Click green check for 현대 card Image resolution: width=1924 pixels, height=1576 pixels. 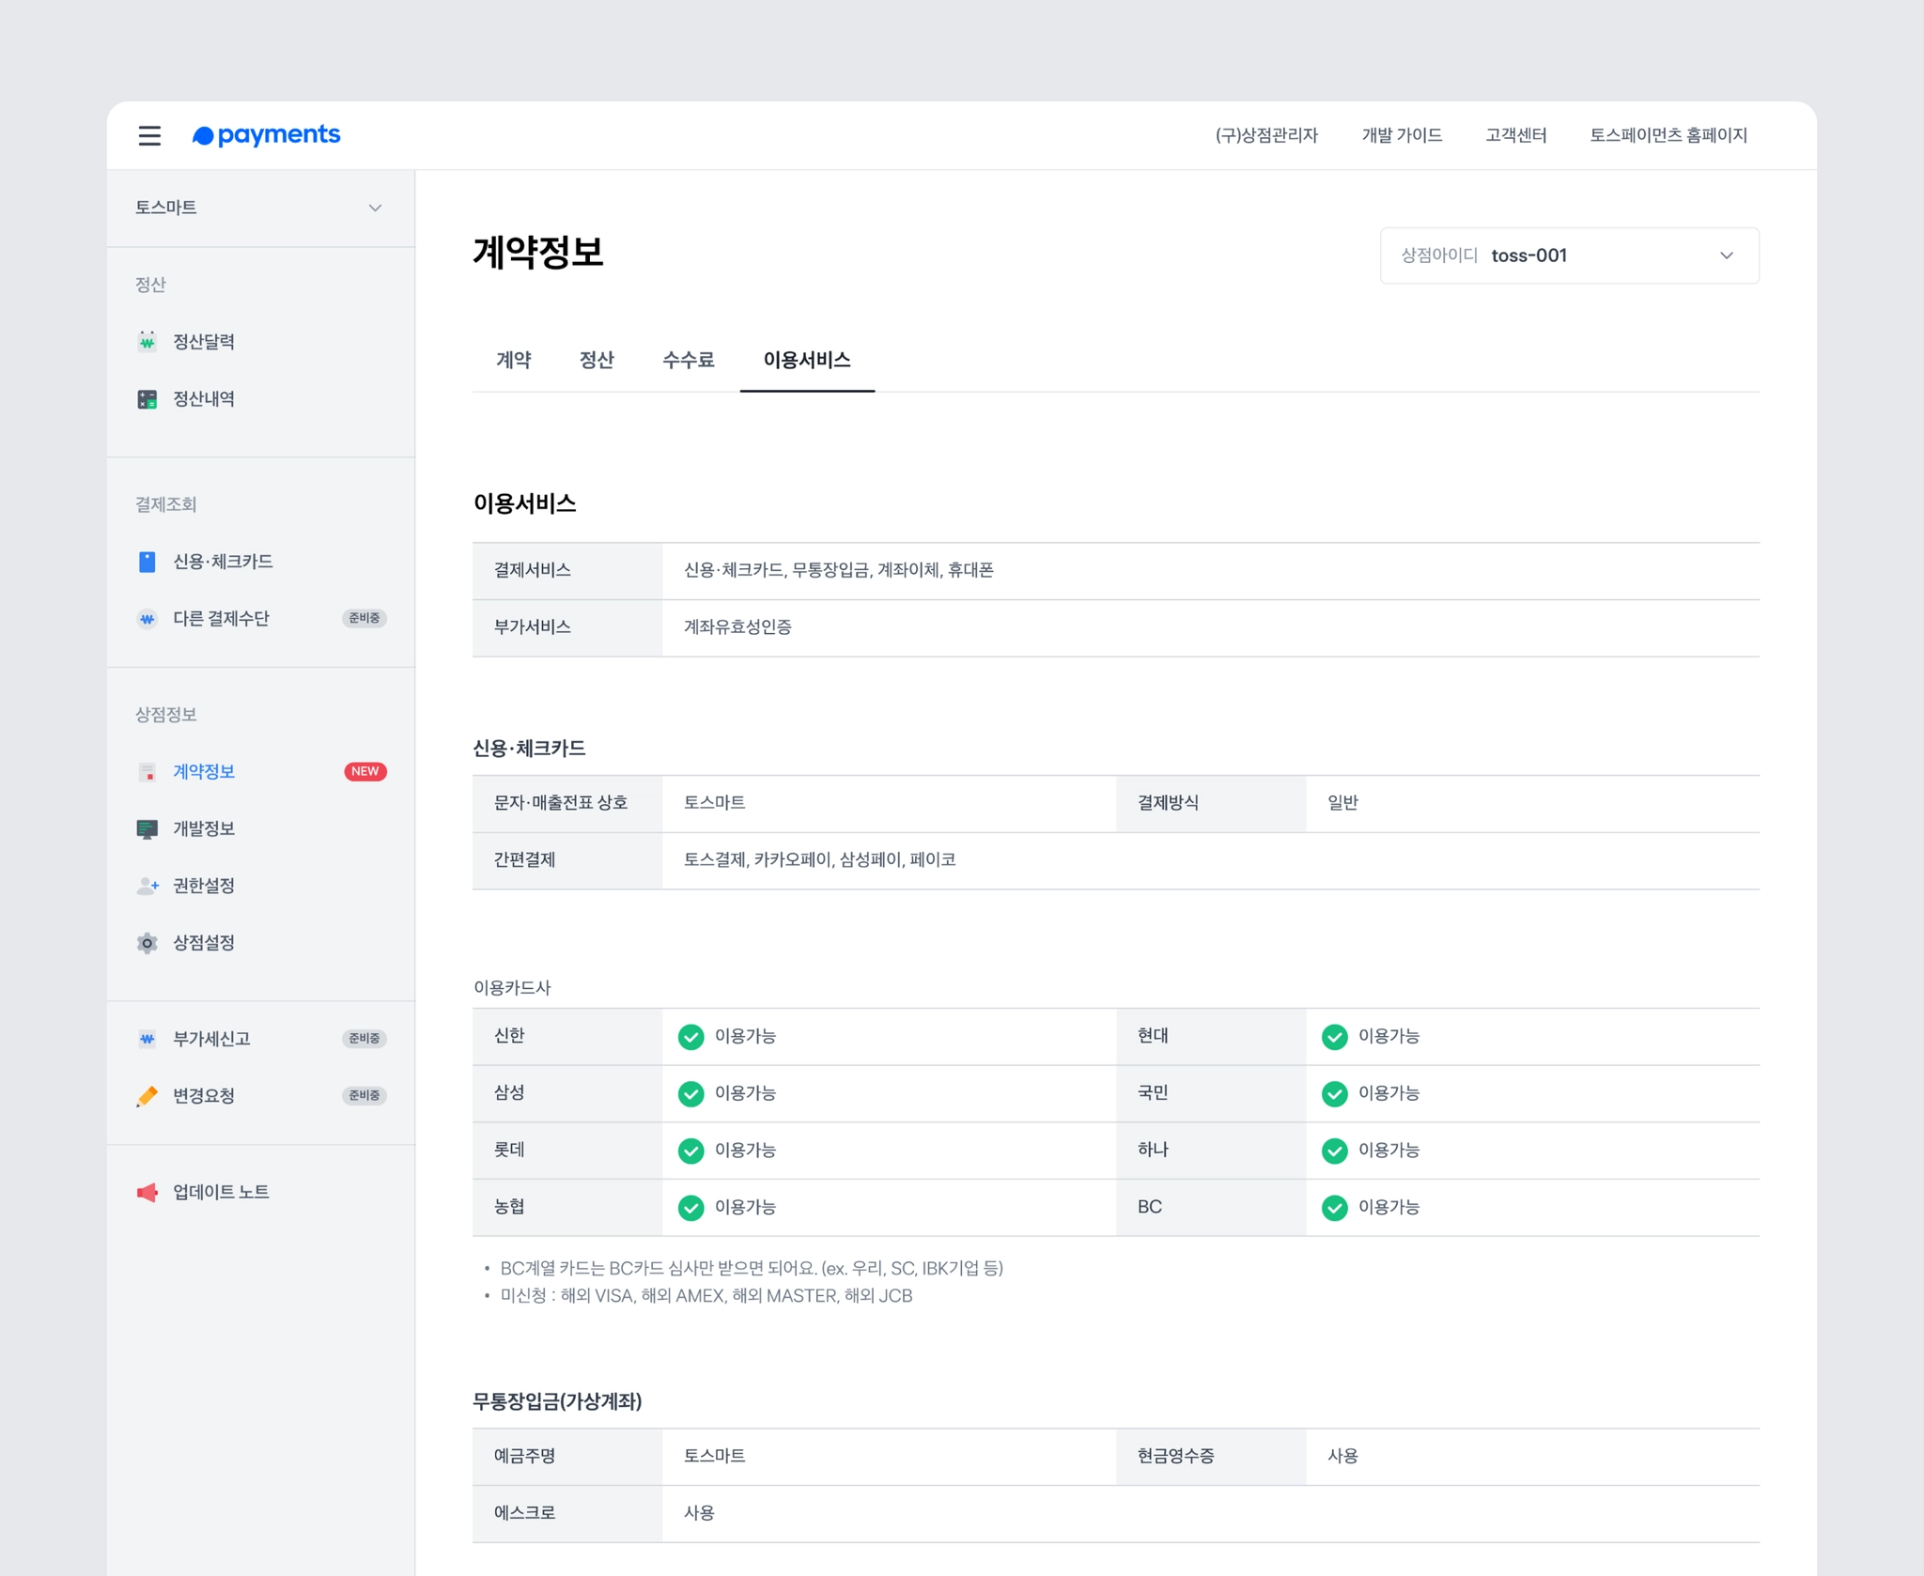(1334, 1036)
